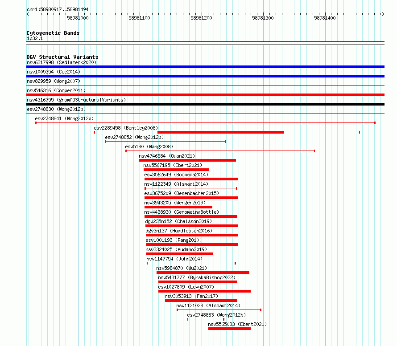
Task: Select the dgv235n152 (Chaisson2019) label
Action: click(178, 221)
